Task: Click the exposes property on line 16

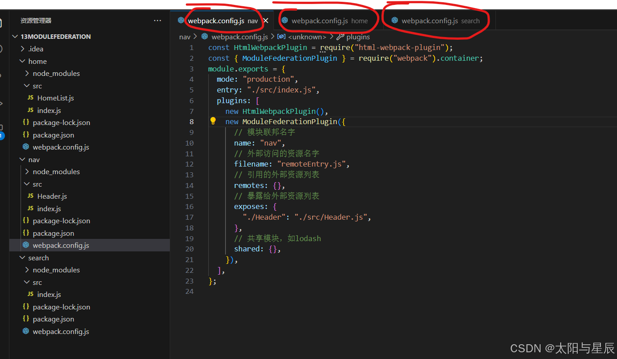Action: (249, 206)
